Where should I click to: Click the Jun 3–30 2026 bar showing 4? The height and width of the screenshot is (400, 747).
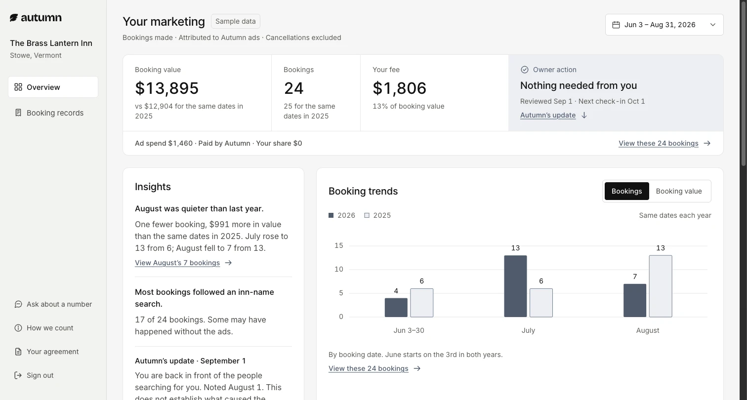(396, 308)
